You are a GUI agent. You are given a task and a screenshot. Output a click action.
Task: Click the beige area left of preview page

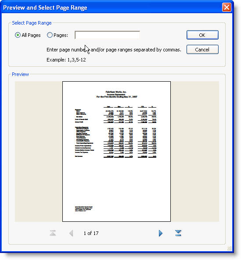(39, 152)
